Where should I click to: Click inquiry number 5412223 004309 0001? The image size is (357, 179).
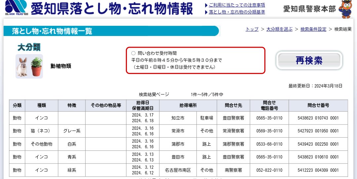[x=318, y=170]
